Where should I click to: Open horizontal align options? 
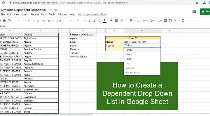pos(132,21)
